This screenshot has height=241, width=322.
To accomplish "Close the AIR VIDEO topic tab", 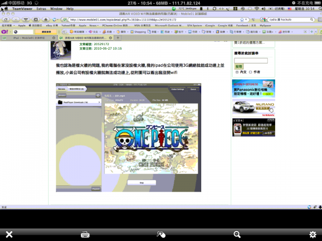I will click(x=111, y=38).
